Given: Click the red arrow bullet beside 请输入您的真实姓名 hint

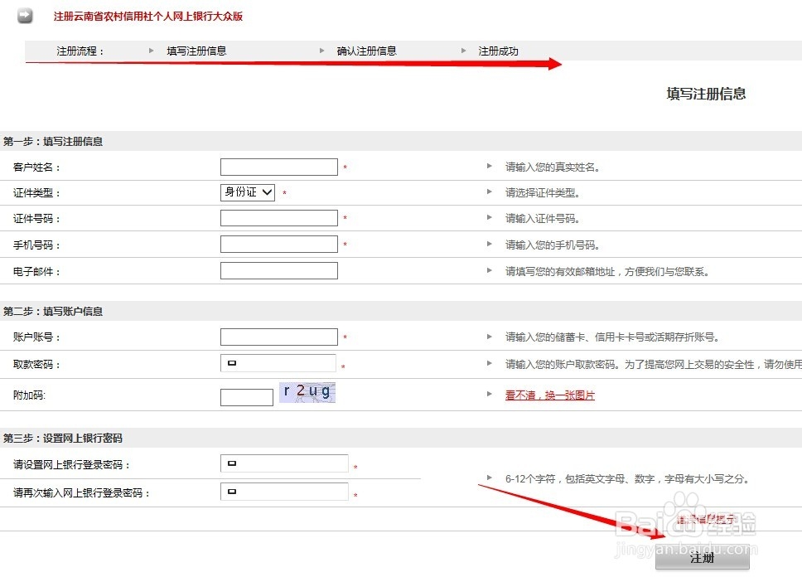Looking at the screenshot, I should pos(490,166).
